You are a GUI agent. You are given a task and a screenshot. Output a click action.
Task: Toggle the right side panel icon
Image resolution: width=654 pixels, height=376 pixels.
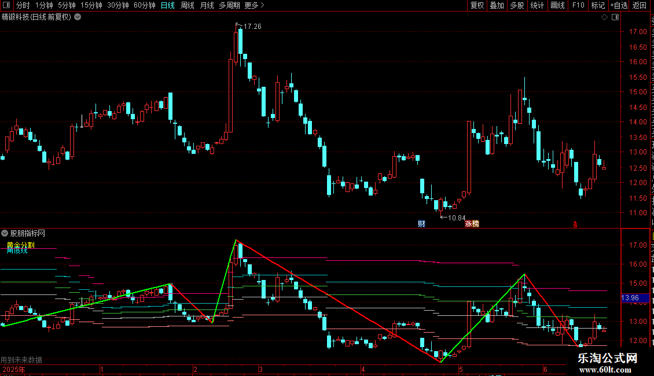pyautogui.click(x=615, y=17)
